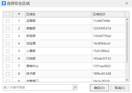
Task: Select the 行政部 name cell
Action: [59, 59]
